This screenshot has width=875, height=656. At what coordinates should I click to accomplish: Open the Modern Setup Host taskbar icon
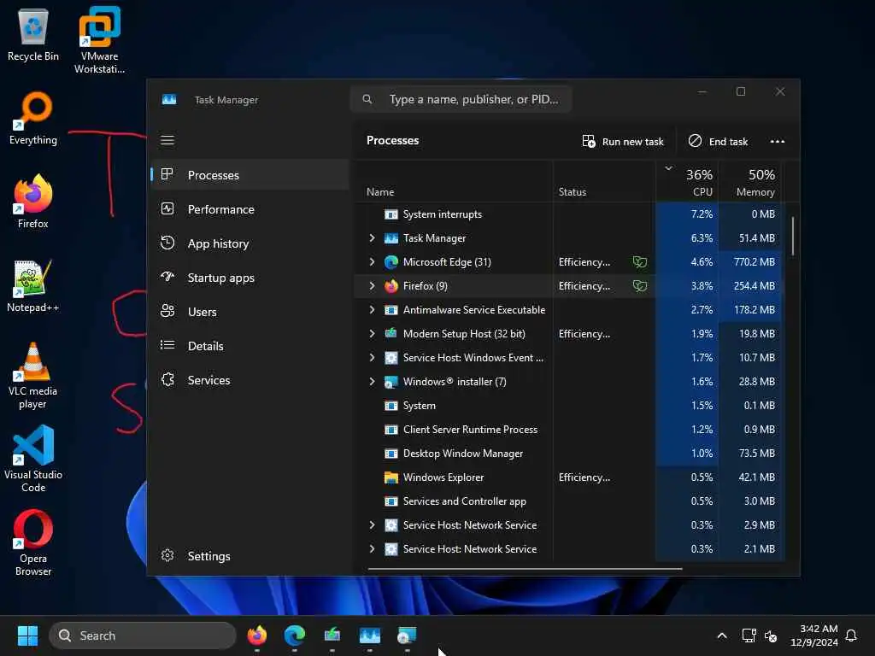pyautogui.click(x=332, y=635)
